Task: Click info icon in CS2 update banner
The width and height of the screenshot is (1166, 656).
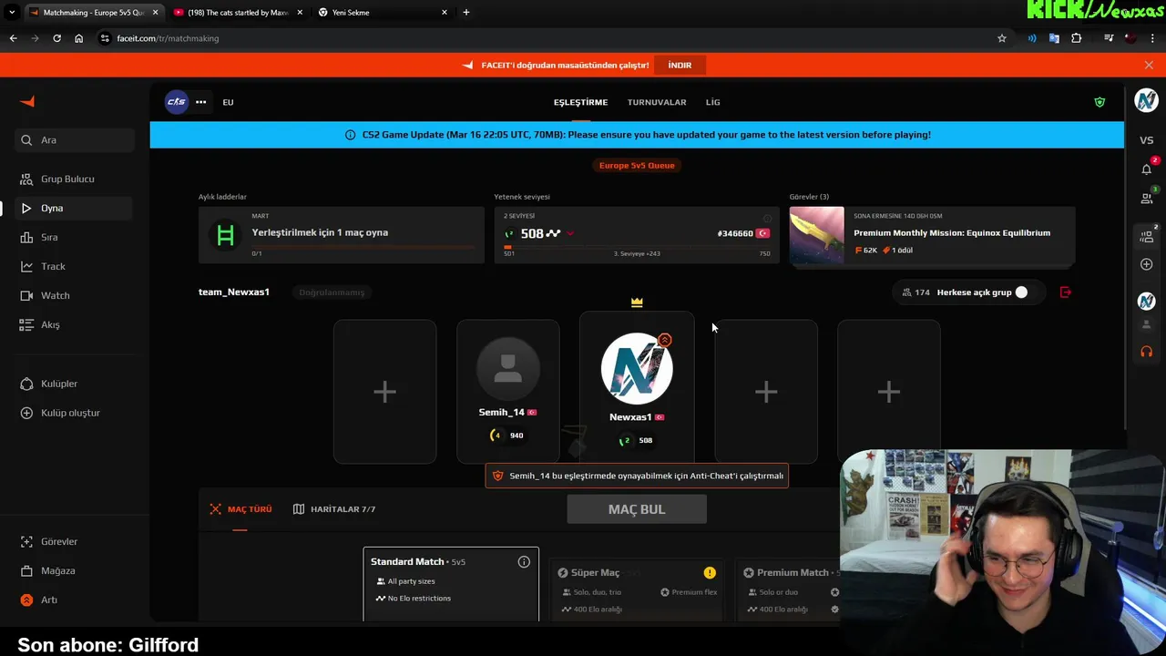Action: pyautogui.click(x=350, y=135)
